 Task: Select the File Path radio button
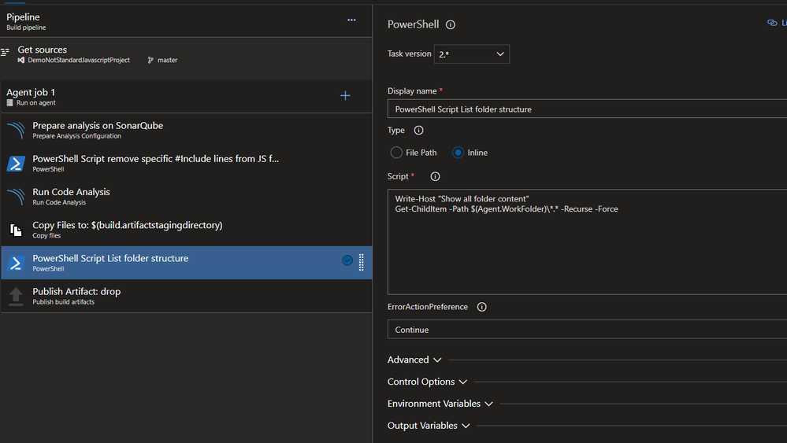click(x=396, y=153)
